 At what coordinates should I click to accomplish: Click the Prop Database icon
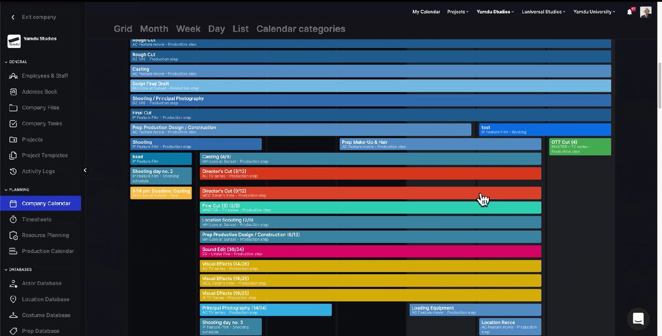pyautogui.click(x=13, y=331)
